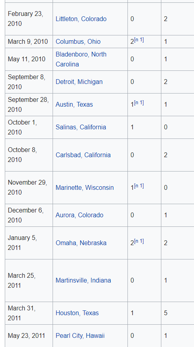The image size is (194, 347).
Task: Open the Aurora, Colorado link
Action: pos(79,215)
